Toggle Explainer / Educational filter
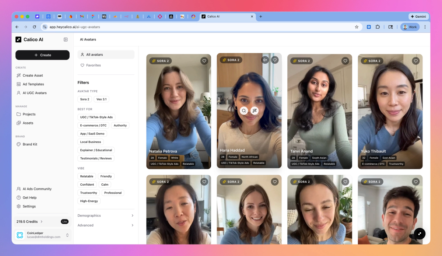 click(x=96, y=150)
